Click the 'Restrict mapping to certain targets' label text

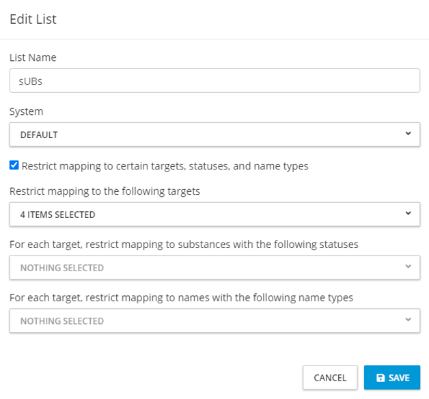coord(165,165)
